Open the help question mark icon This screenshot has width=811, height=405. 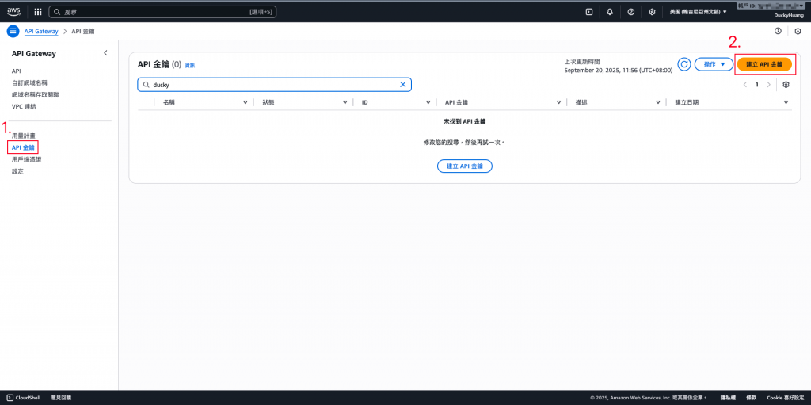click(x=631, y=11)
